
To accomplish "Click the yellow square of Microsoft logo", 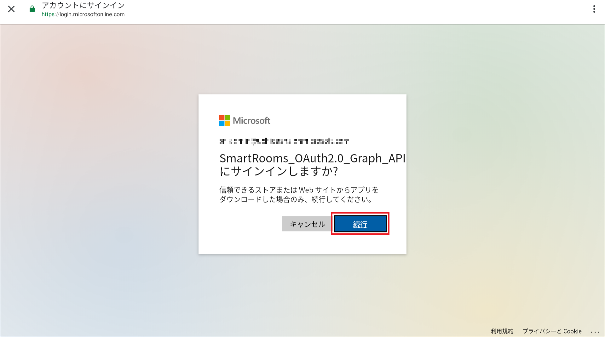I will tap(228, 123).
